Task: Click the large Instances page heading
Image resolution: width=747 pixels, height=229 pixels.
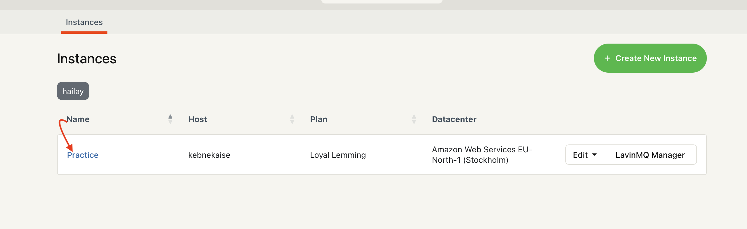Action: click(87, 59)
